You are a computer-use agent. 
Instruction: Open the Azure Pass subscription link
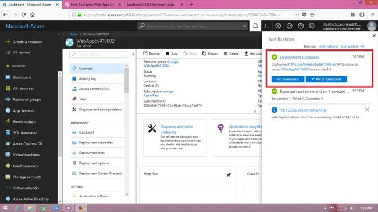click(x=151, y=96)
